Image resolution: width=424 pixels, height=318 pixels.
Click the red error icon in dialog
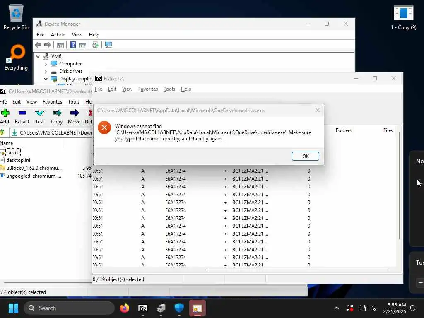pos(104,128)
